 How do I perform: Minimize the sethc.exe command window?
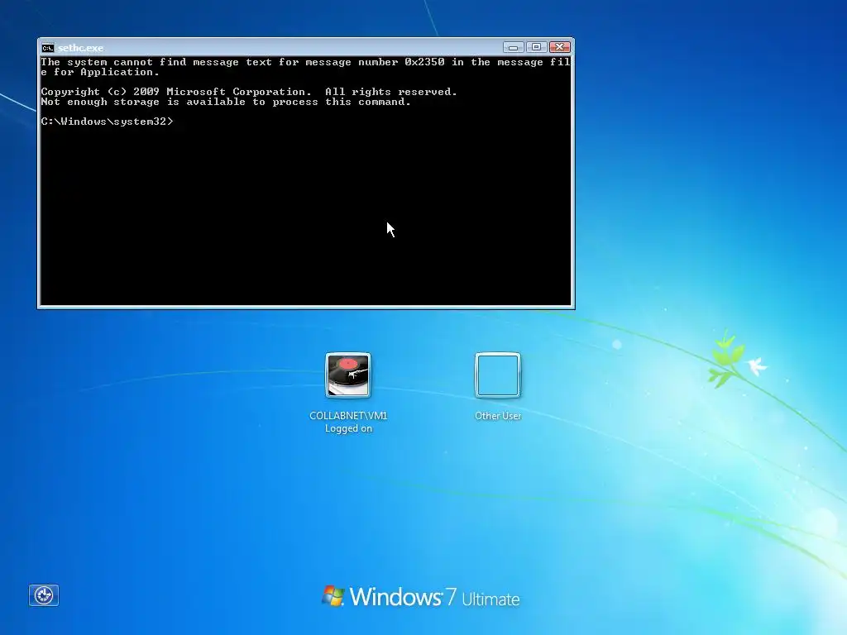[513, 47]
